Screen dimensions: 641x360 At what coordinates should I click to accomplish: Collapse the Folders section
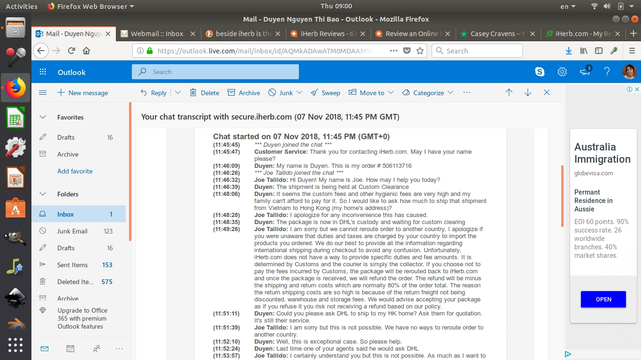[43, 194]
